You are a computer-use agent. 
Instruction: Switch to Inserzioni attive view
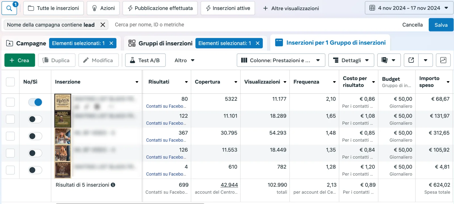(228, 8)
